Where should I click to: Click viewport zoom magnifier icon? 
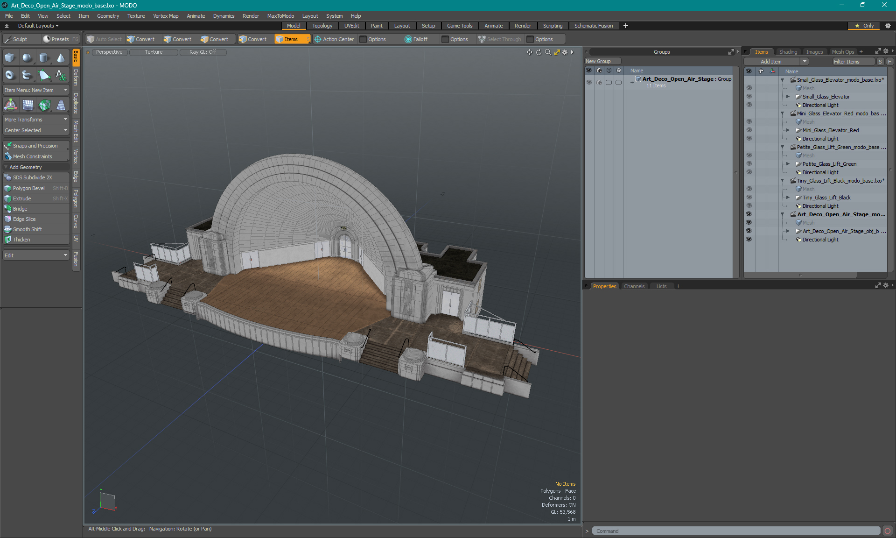(x=548, y=52)
